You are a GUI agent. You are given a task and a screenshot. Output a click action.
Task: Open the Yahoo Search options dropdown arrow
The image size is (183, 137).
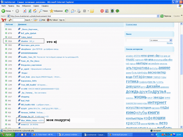tap(32, 20)
